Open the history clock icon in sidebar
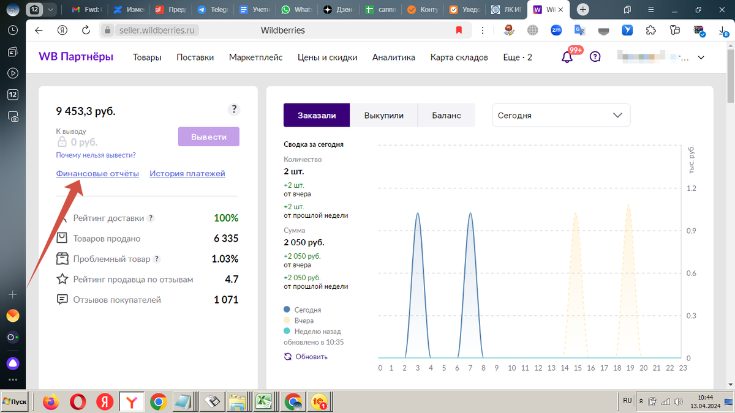This screenshot has height=413, width=735. click(x=12, y=30)
